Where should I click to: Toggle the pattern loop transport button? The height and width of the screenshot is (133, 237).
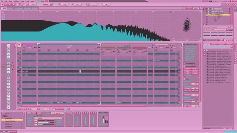pos(6,4)
